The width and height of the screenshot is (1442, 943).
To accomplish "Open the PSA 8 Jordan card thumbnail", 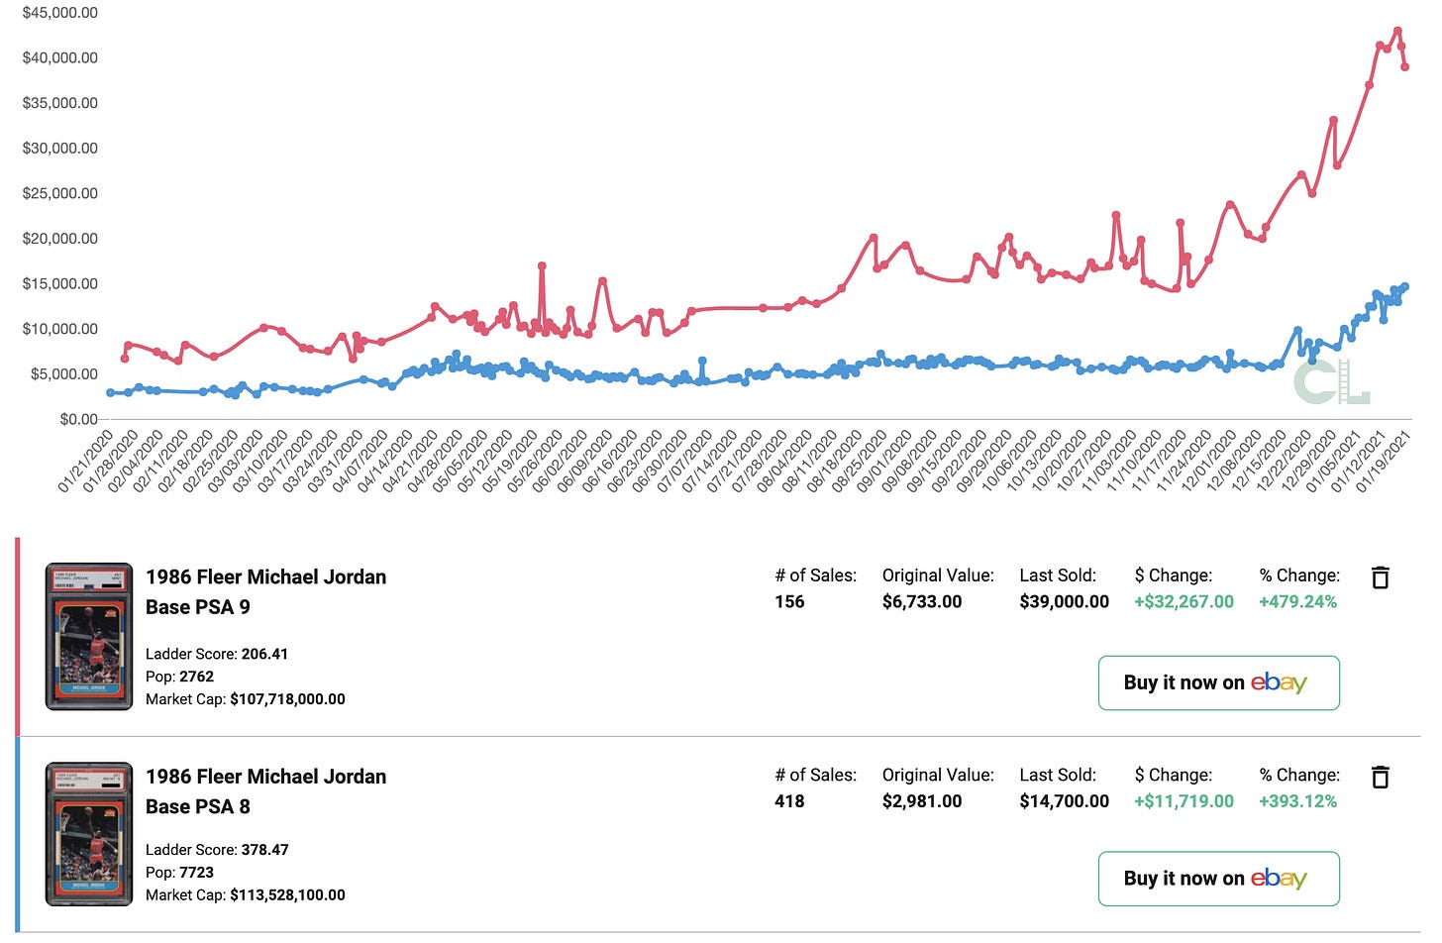I will coord(89,834).
